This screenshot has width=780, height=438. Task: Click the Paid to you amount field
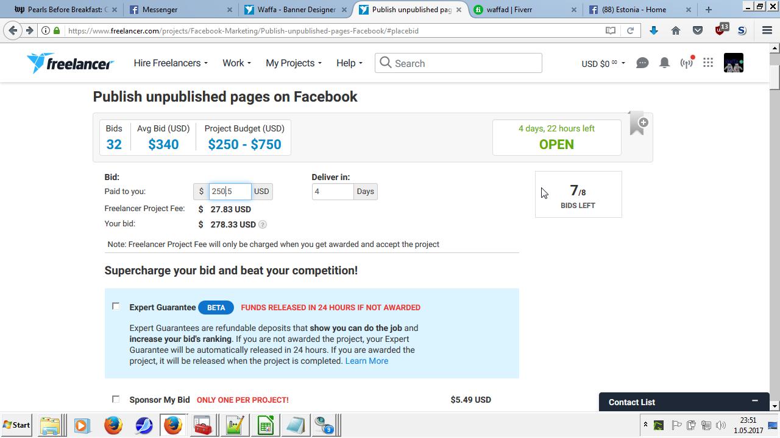(230, 192)
